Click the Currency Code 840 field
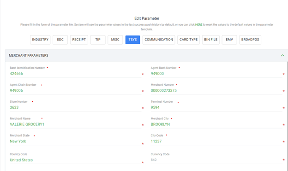288x171 pixels. click(x=216, y=160)
